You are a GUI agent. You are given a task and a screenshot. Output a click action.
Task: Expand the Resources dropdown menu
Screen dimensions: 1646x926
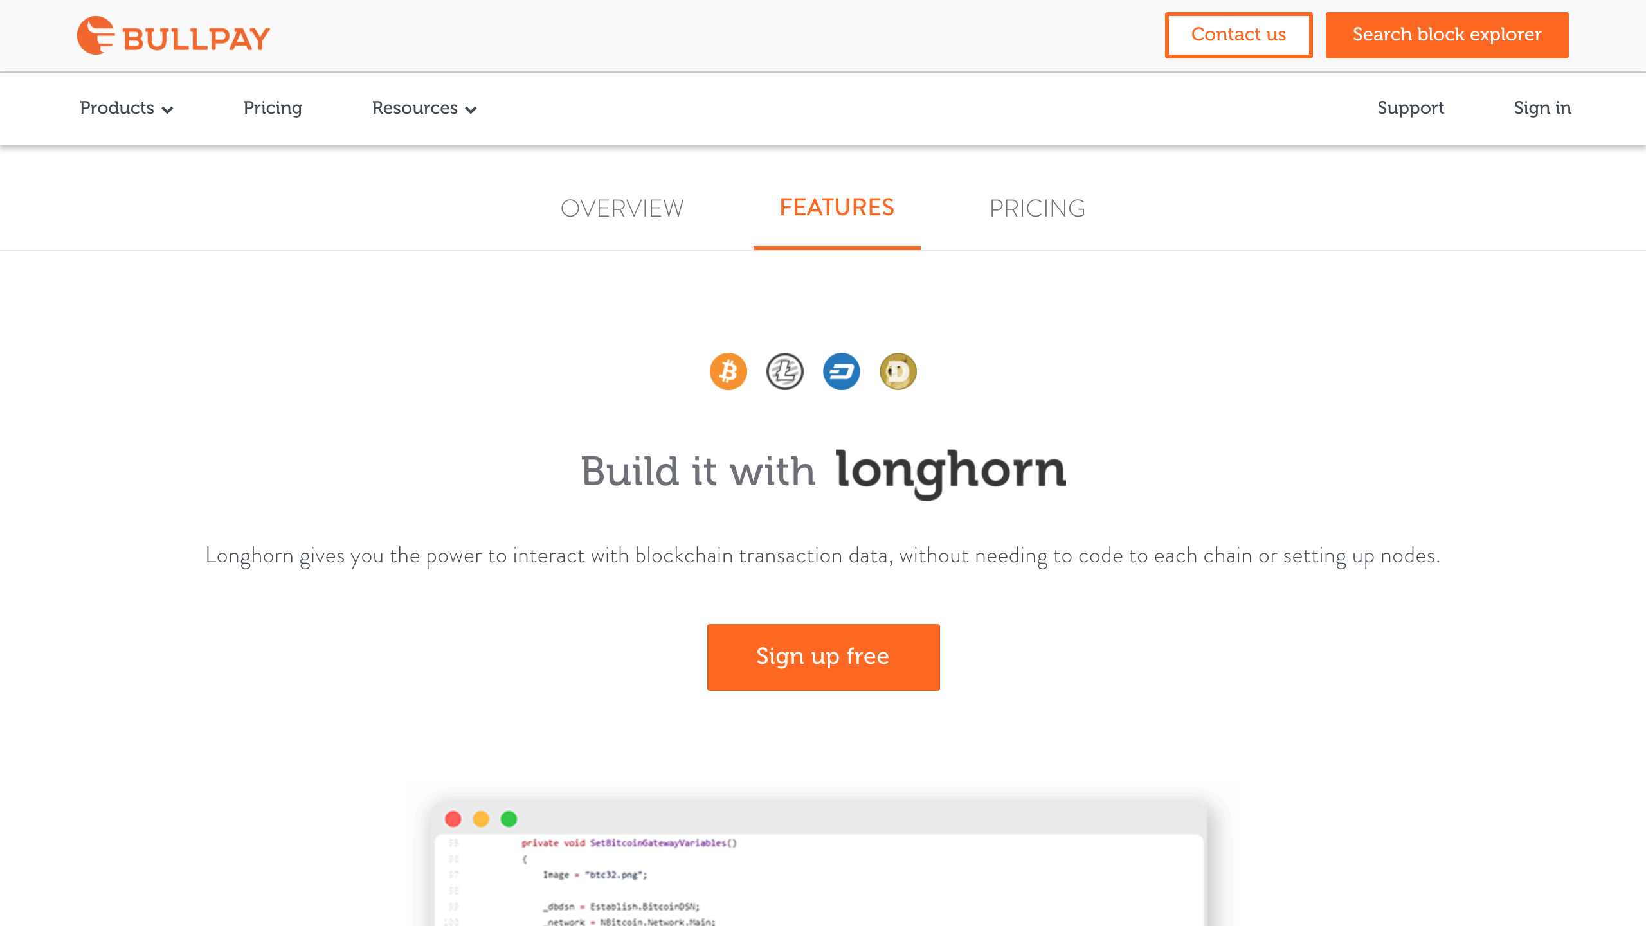click(x=424, y=109)
